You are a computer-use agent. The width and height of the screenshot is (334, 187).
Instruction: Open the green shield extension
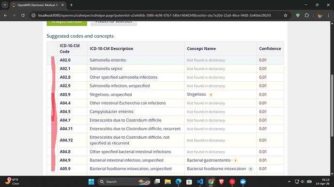click(298, 15)
